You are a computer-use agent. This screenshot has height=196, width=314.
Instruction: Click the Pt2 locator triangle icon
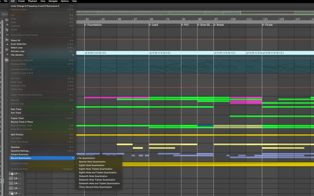182,25
